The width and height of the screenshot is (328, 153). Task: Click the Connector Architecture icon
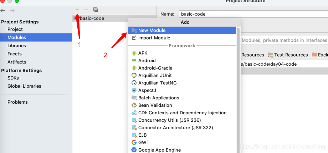point(134,127)
